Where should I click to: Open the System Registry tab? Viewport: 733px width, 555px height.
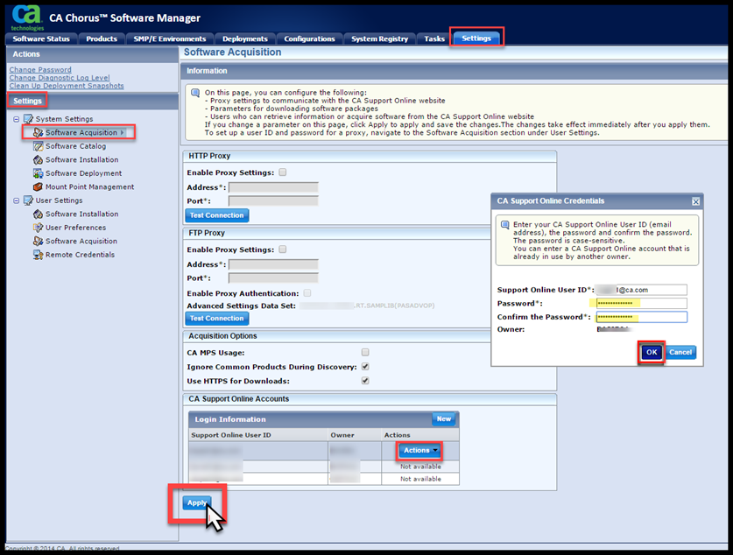(x=379, y=39)
